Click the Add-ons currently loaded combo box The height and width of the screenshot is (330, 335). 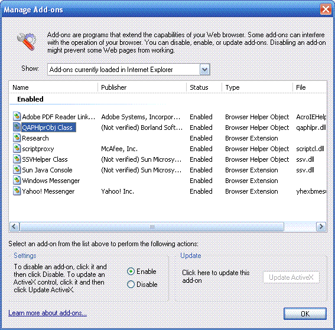[x=129, y=70]
